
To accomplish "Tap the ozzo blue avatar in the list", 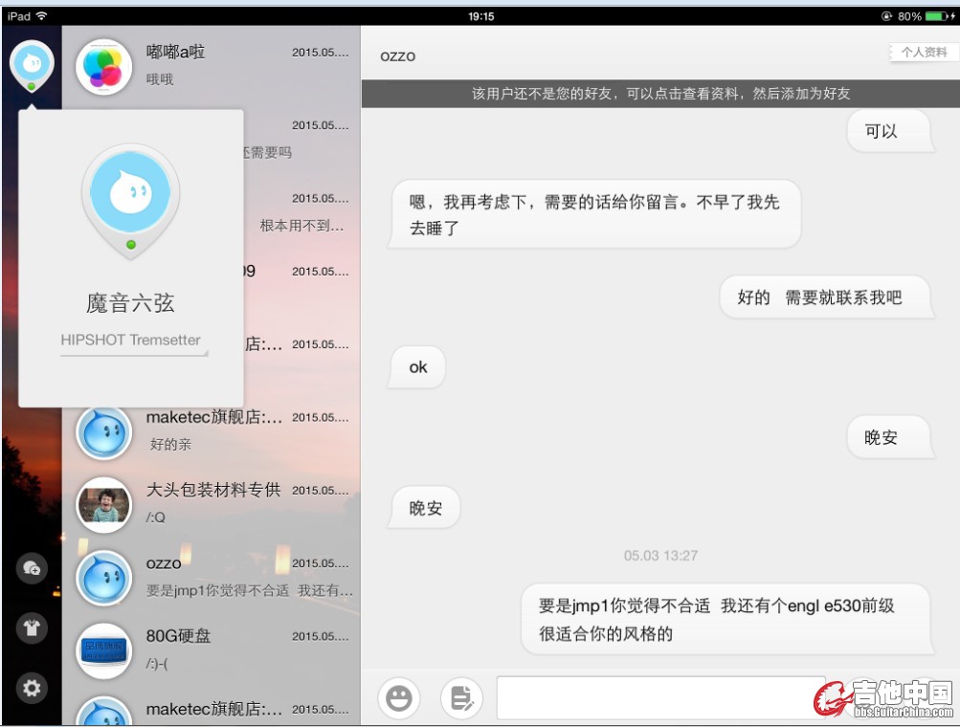I will tap(103, 578).
